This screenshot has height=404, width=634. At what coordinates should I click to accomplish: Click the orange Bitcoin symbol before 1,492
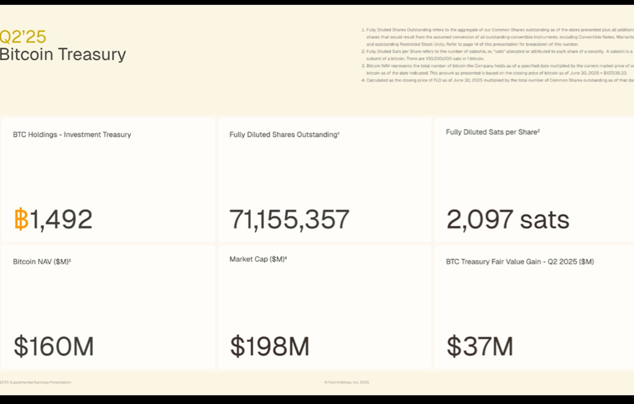point(22,219)
